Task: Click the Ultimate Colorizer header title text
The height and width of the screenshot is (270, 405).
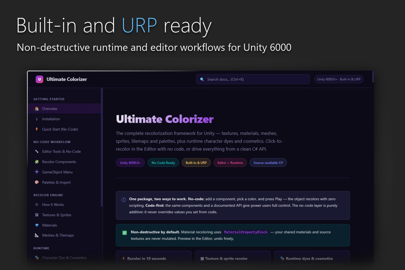Action: tap(67, 79)
